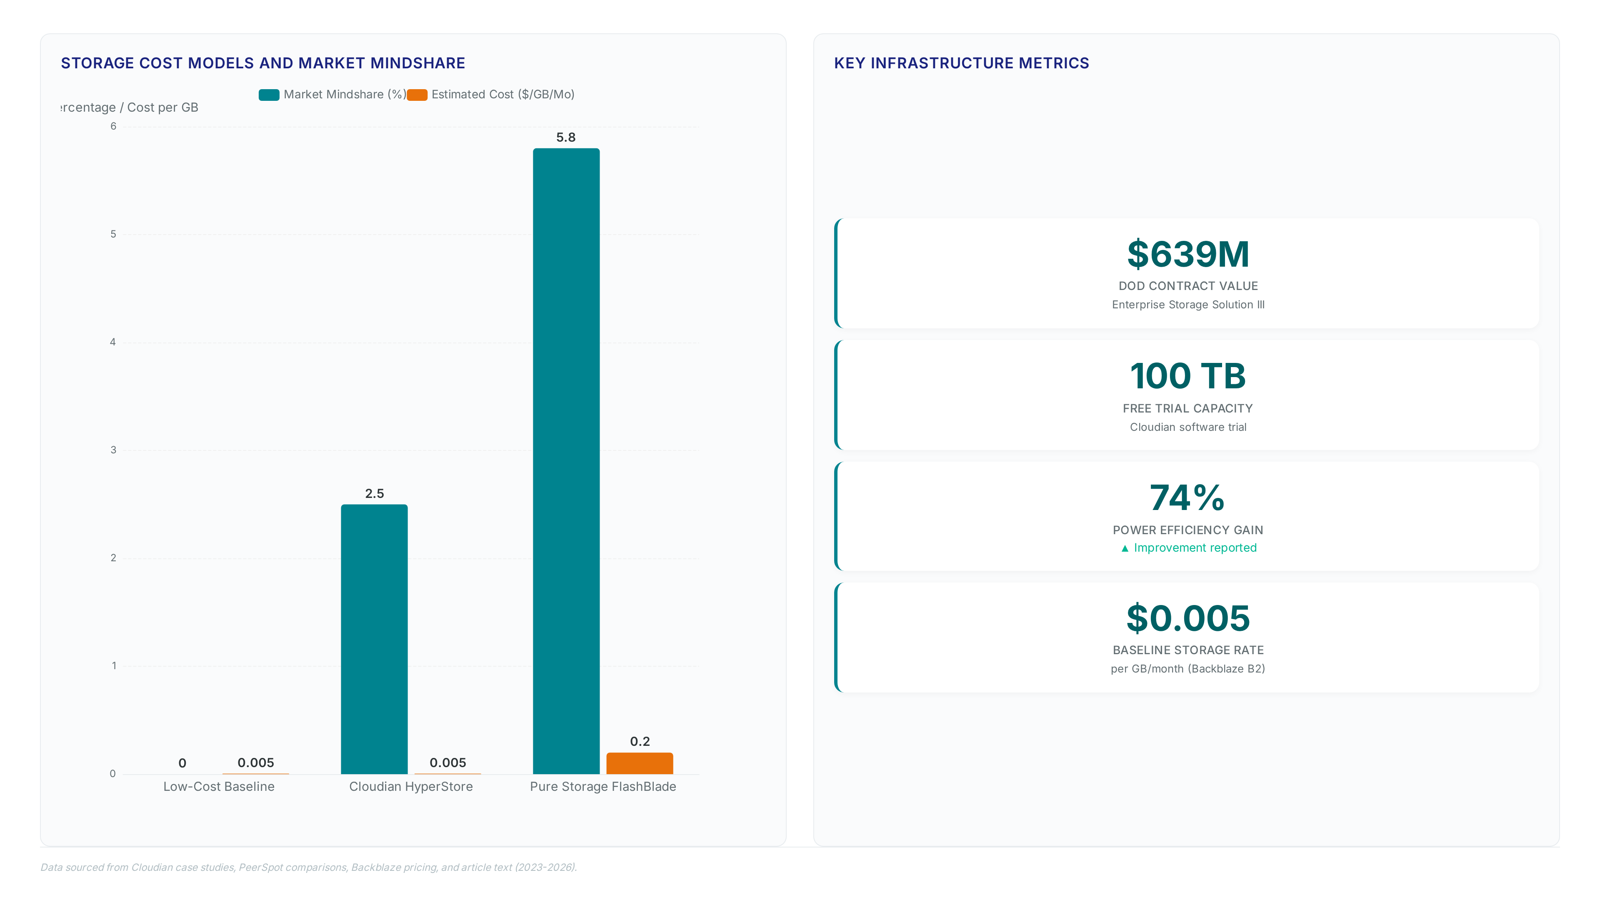Click the 0 label above Low-Cost Baseline
The width and height of the screenshot is (1600, 900).
click(x=182, y=763)
